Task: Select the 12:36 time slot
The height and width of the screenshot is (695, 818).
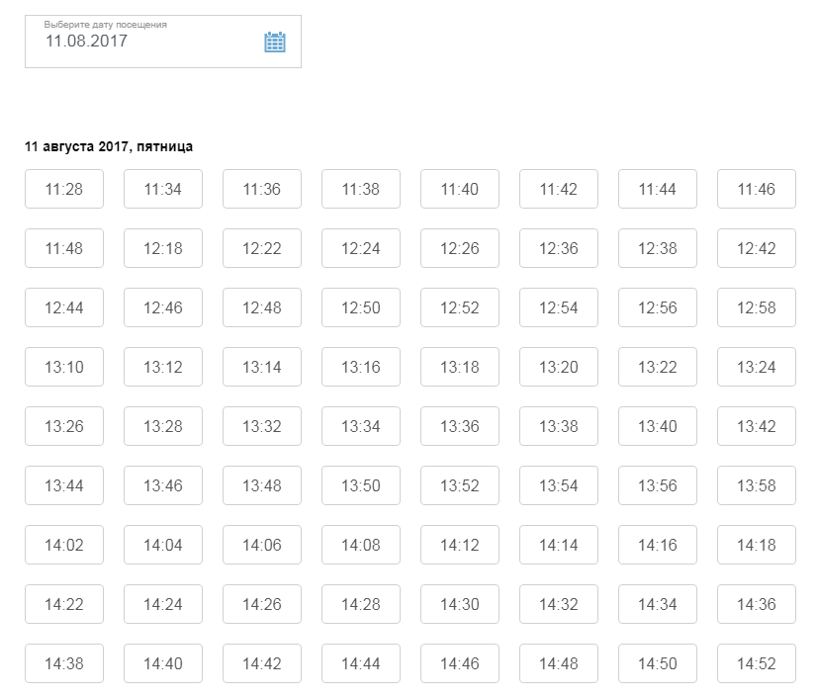Action: pos(558,248)
